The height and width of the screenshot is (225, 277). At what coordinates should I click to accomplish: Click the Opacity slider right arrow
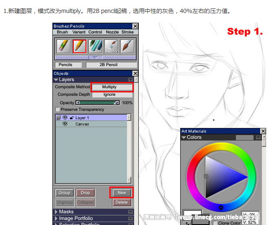(116, 102)
